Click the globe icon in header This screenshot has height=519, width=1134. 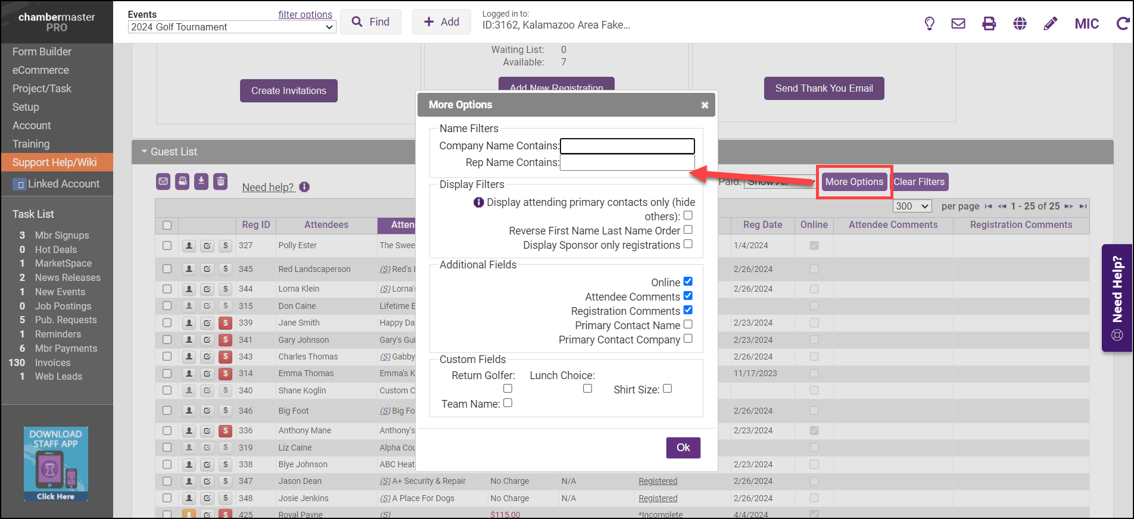[x=1020, y=24]
